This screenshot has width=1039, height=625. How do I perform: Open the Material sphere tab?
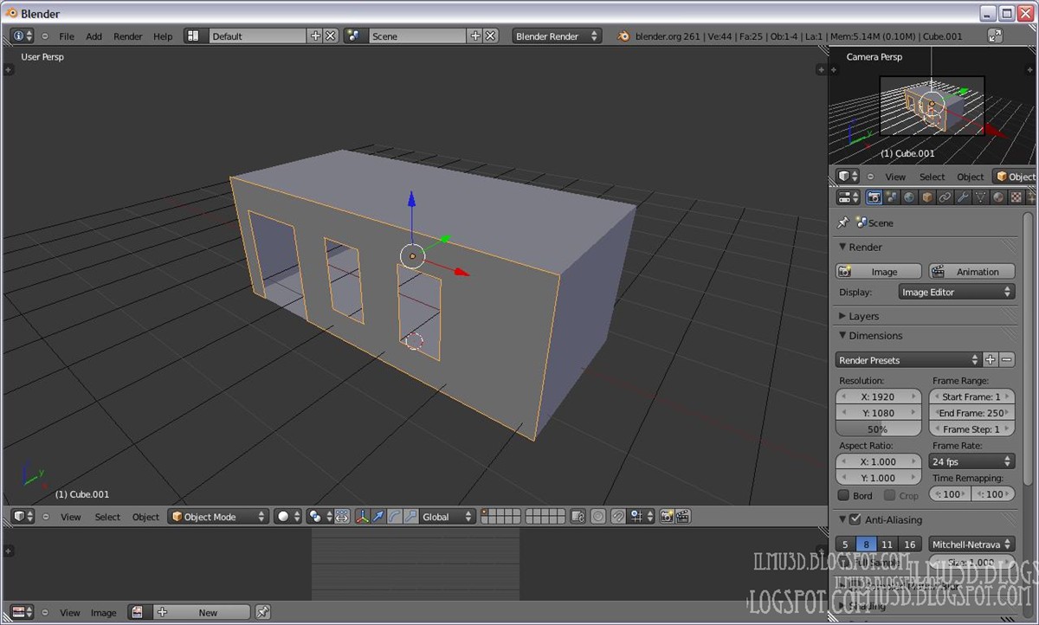tap(998, 197)
